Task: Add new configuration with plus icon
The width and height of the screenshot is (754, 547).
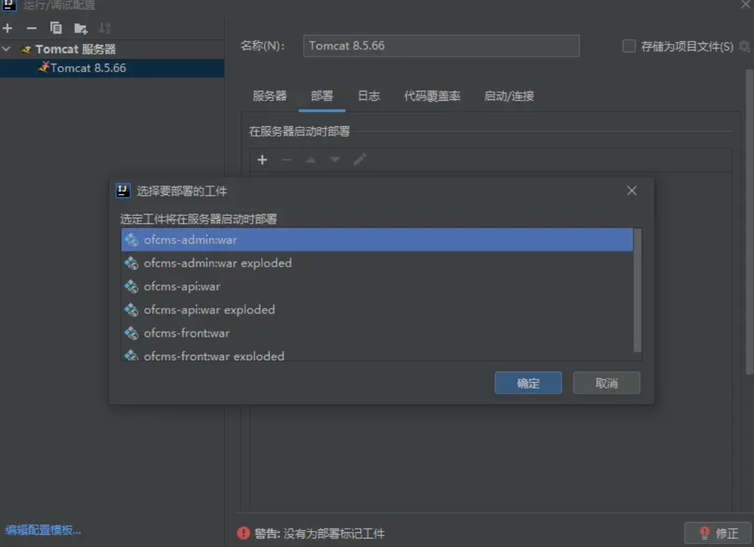Action: [7, 28]
